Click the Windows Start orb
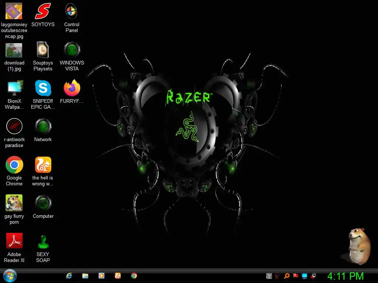Viewport: 378px width, 283px height. click(10, 276)
